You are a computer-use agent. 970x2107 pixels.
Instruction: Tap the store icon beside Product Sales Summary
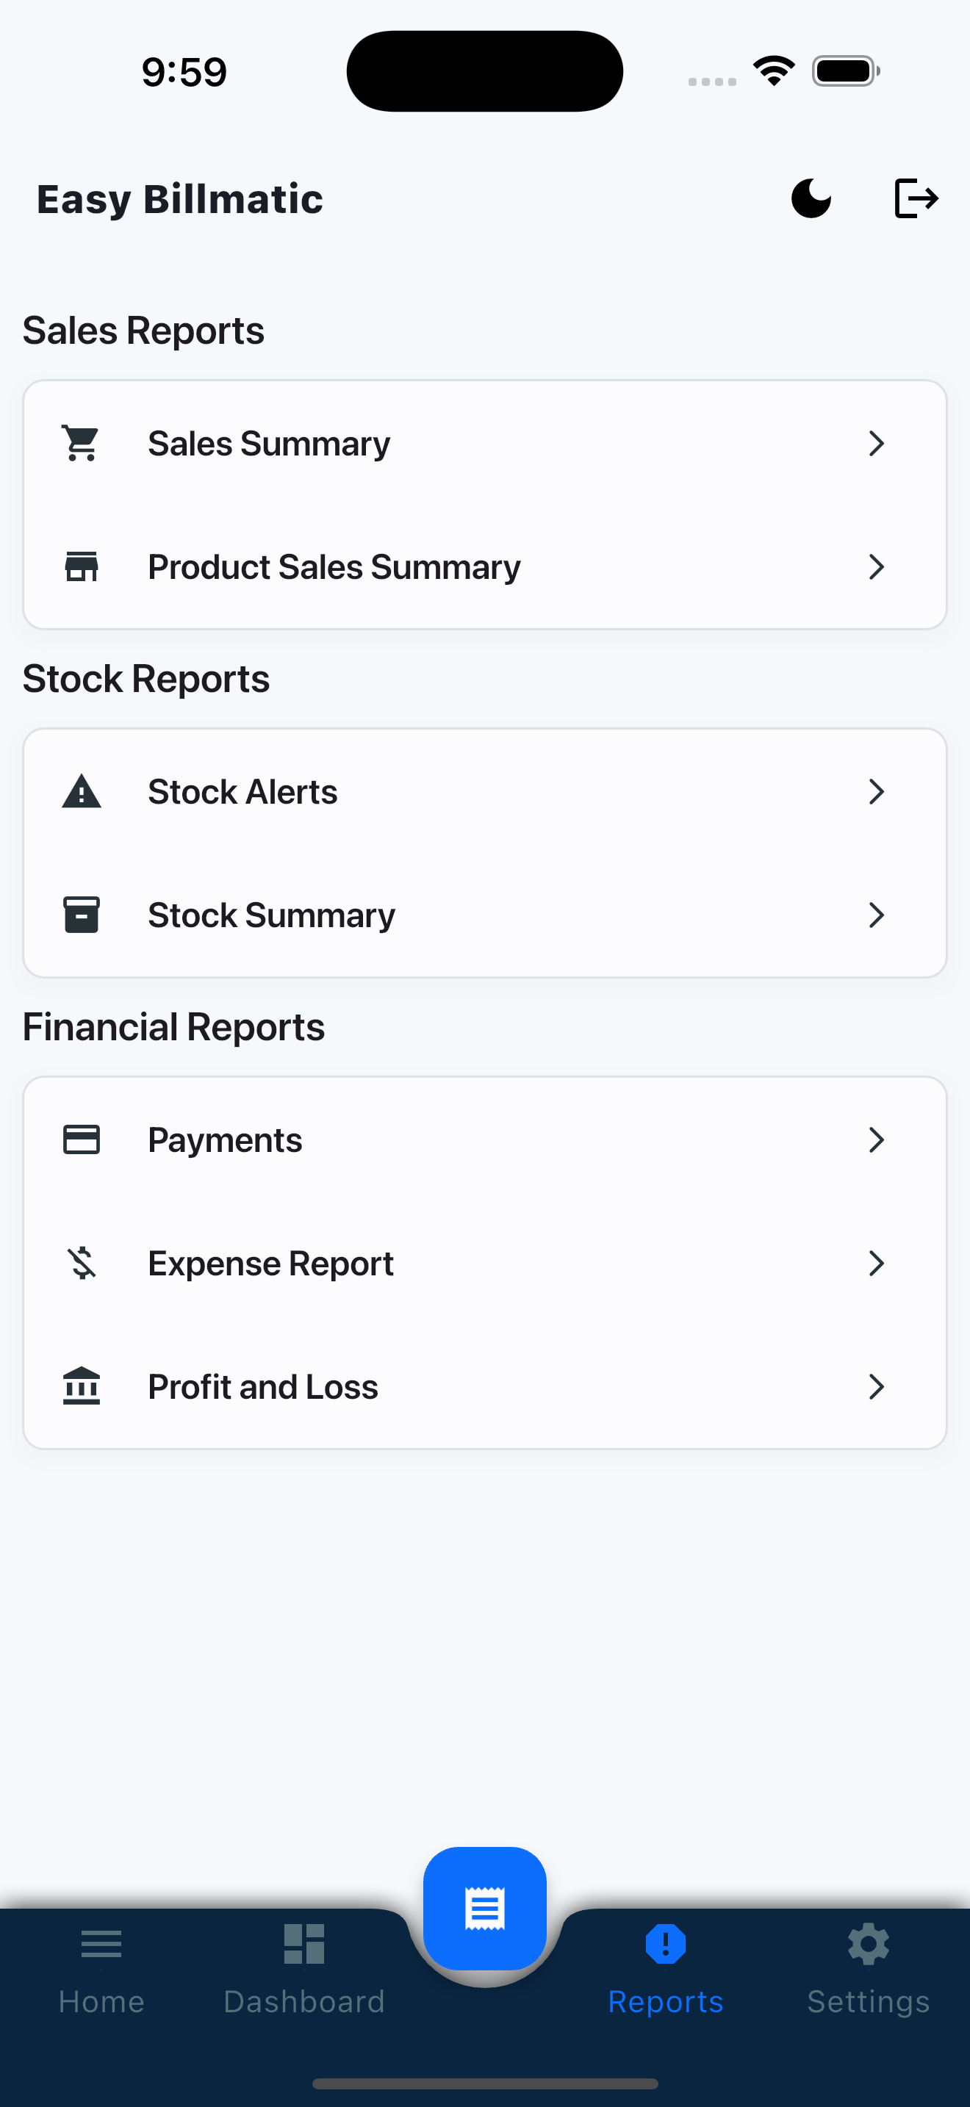pyautogui.click(x=82, y=567)
